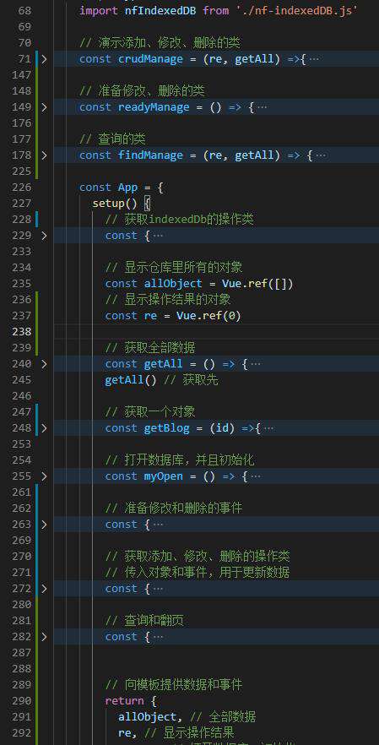
Task: Expand folded findManage function on line 178
Action: (x=44, y=155)
